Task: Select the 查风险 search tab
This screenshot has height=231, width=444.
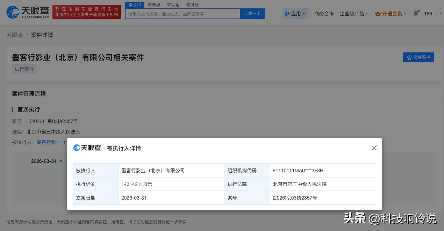Action: (x=192, y=5)
